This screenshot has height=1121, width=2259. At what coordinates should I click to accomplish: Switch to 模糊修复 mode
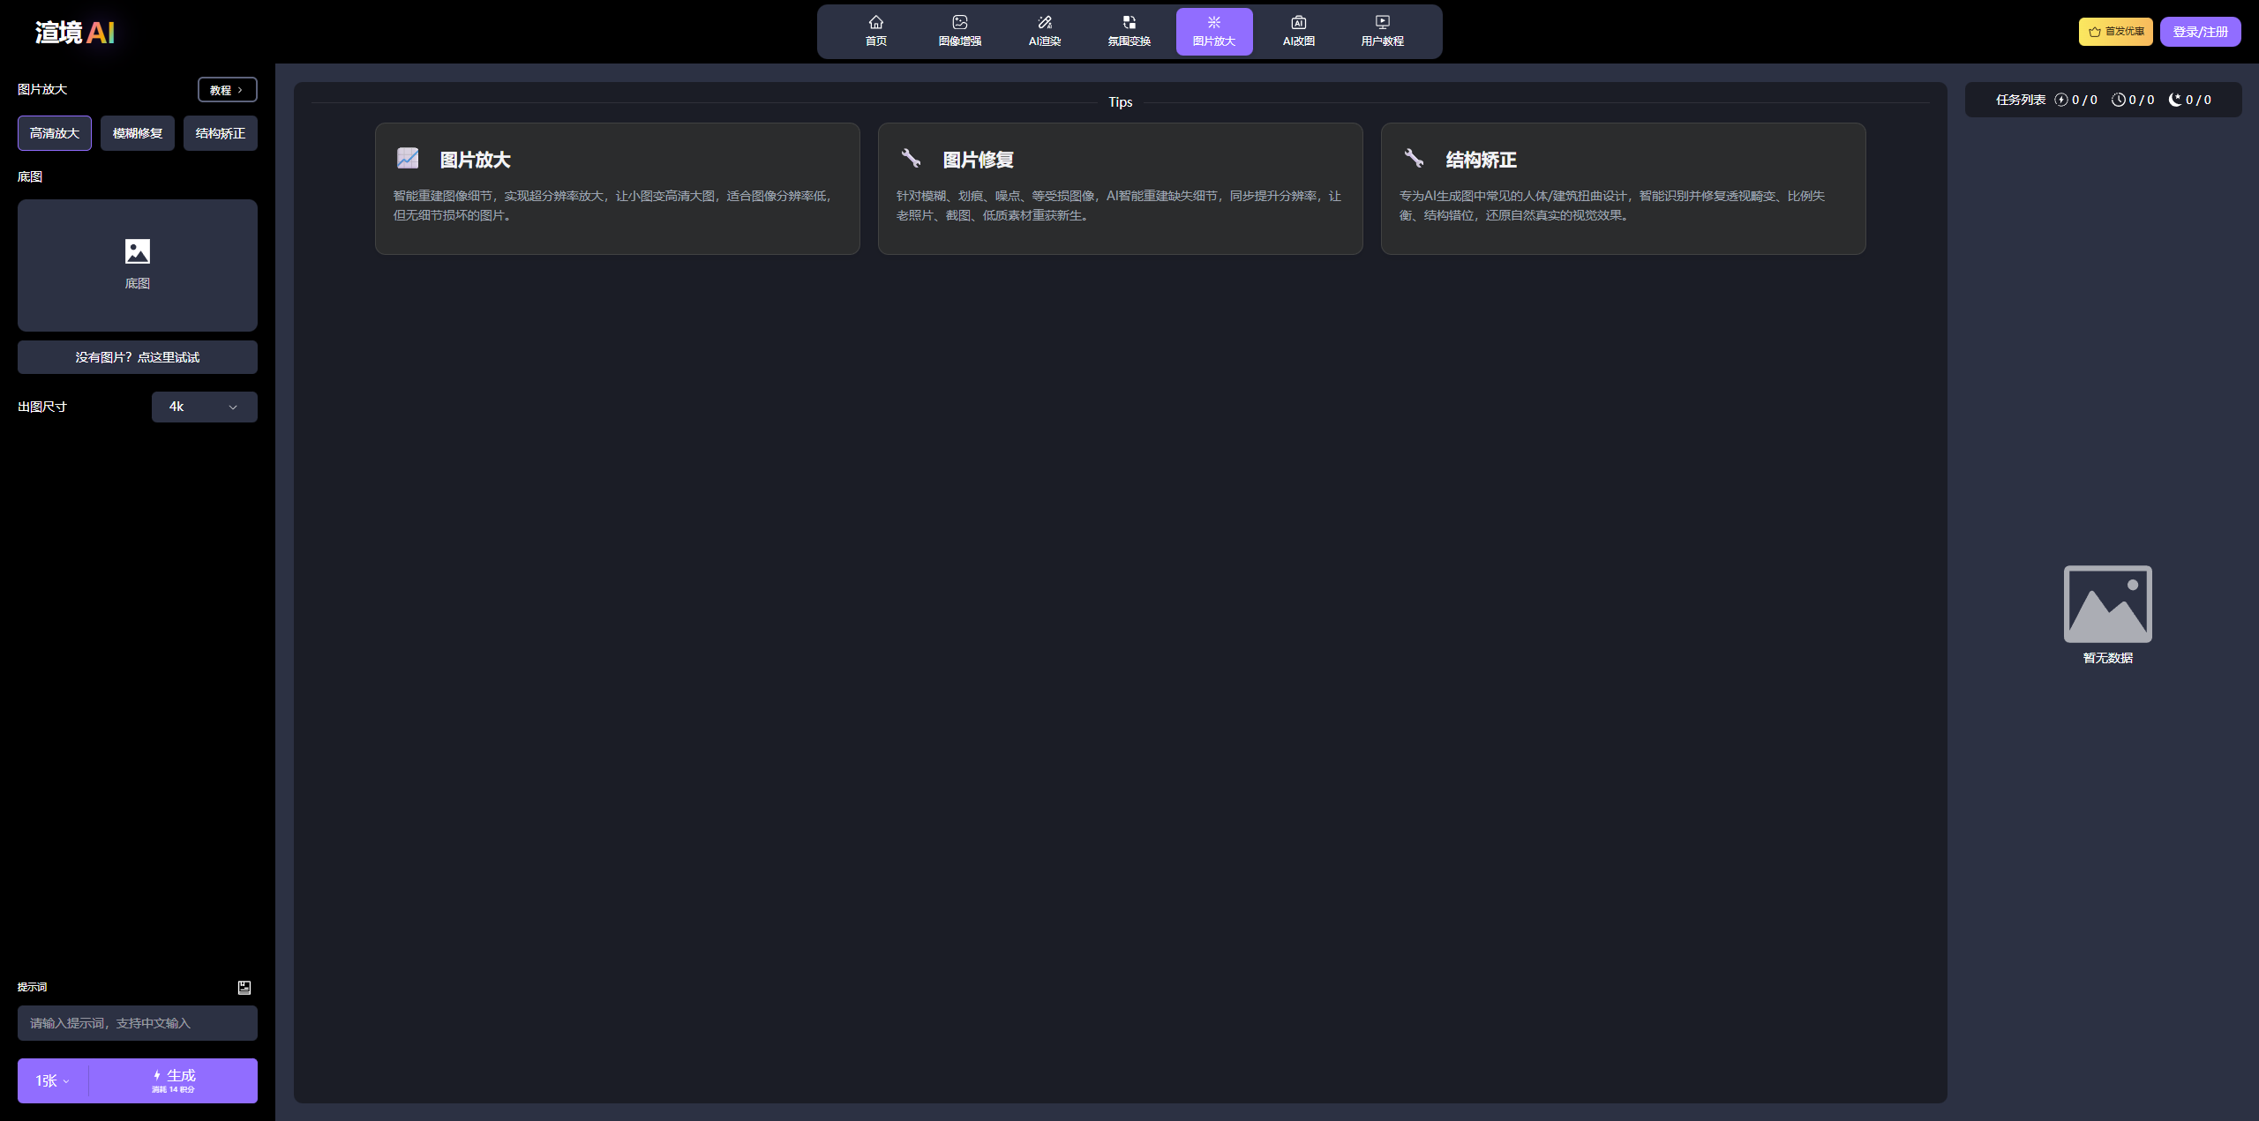(x=138, y=133)
